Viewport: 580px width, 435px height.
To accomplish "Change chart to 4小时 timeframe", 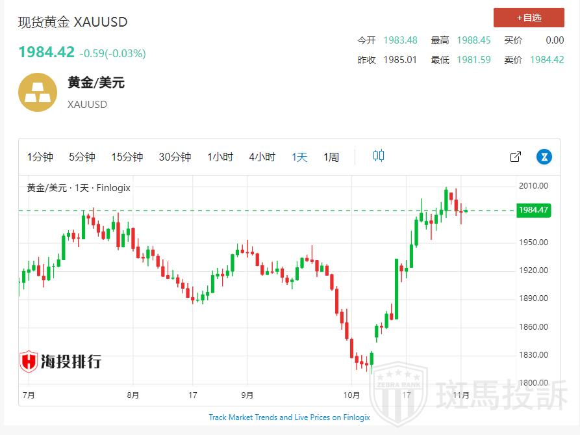I will point(262,157).
